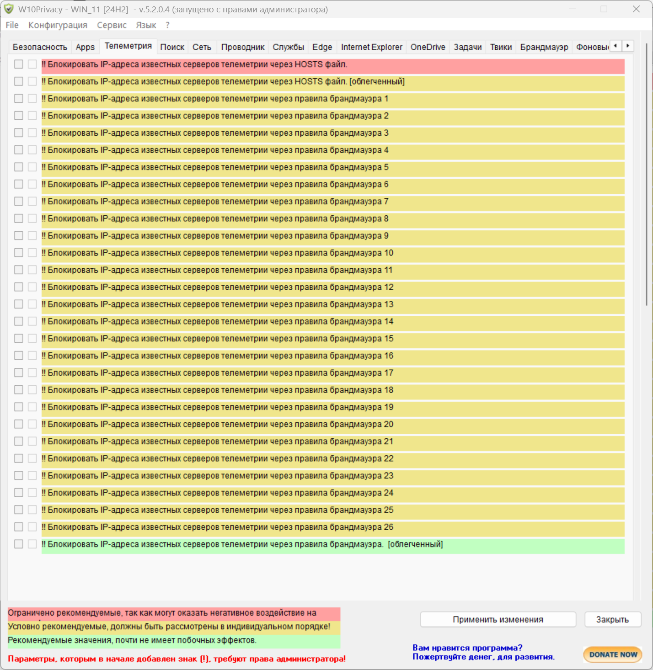
Task: Toggle the second checkbox for firewall rule 26
Action: [x=32, y=527]
